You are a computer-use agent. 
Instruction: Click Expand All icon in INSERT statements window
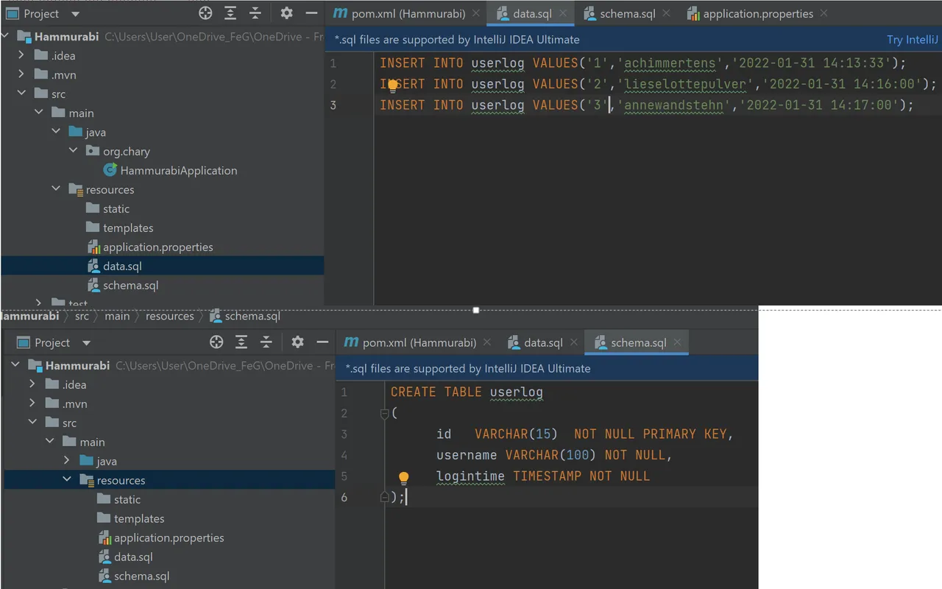tap(230, 13)
